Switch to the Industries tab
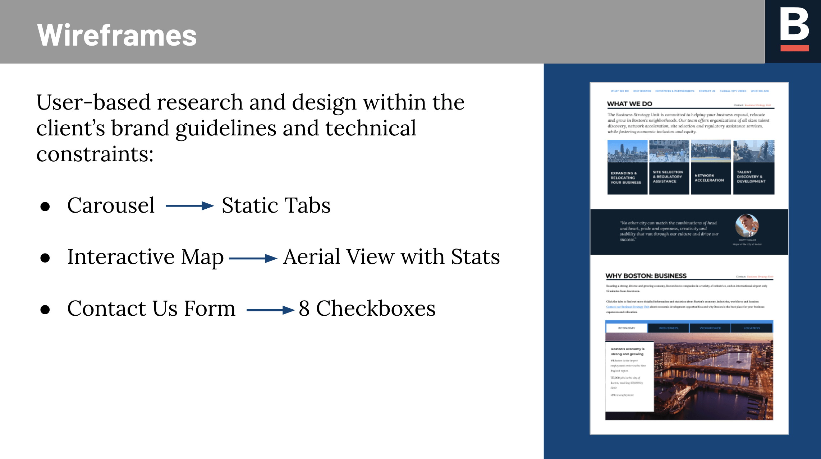This screenshot has width=821, height=459. click(669, 328)
